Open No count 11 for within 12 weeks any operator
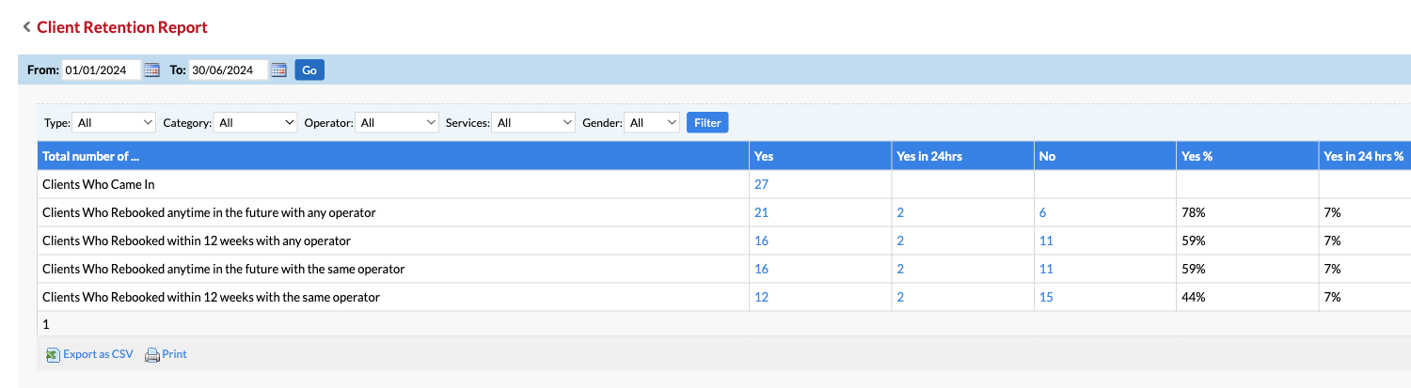1411x388 pixels. (x=1046, y=241)
